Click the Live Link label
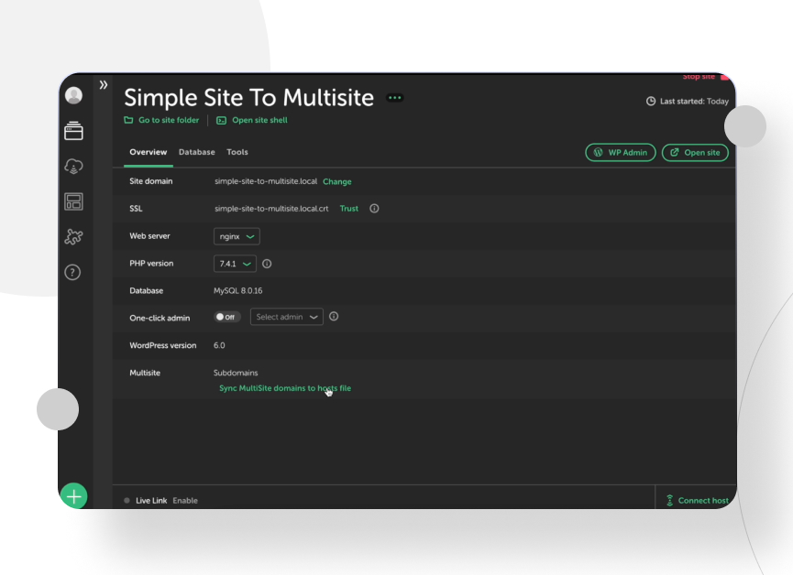 click(x=151, y=501)
